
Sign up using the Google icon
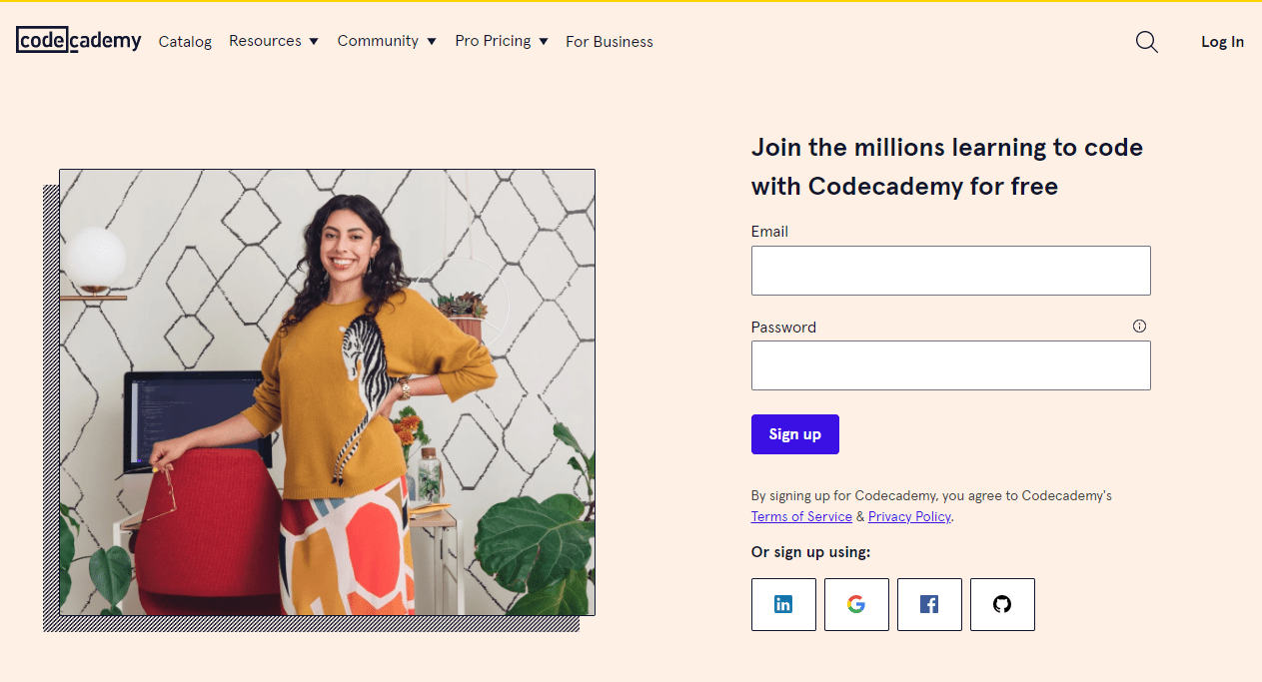(x=856, y=604)
